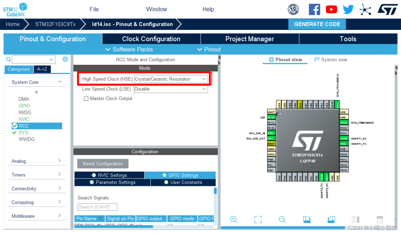Open CubeMX YouTube channel
401x233 pixels.
331,9
